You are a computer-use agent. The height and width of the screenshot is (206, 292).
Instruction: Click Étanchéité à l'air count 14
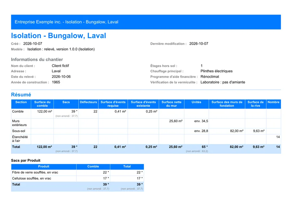pyautogui.click(x=278, y=137)
